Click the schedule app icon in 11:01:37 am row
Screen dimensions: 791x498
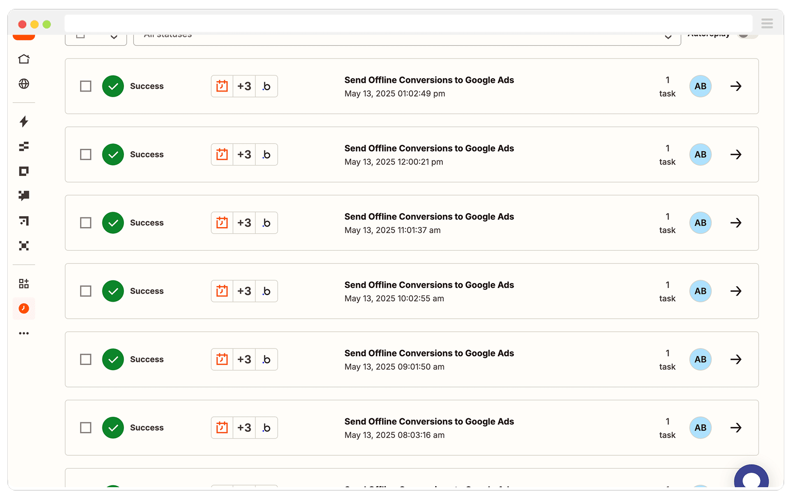pos(222,223)
